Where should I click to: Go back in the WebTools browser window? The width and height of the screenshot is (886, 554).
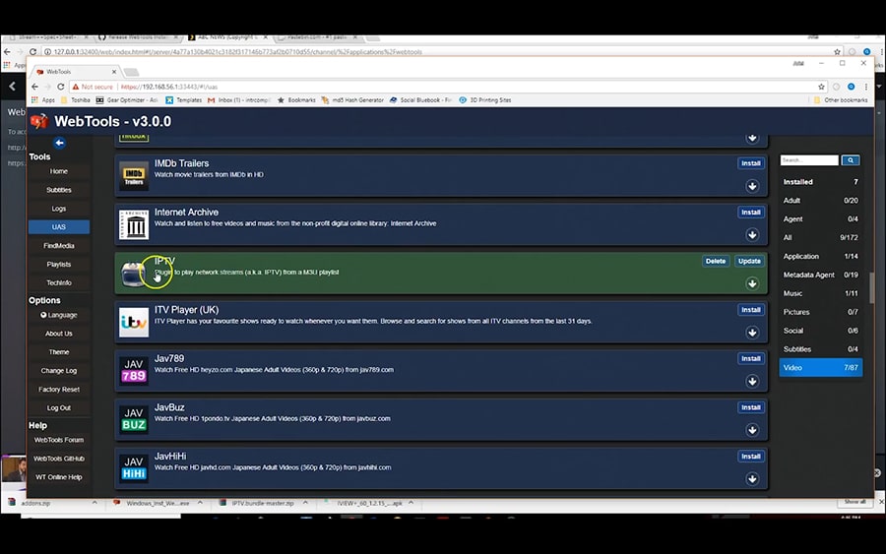point(35,87)
